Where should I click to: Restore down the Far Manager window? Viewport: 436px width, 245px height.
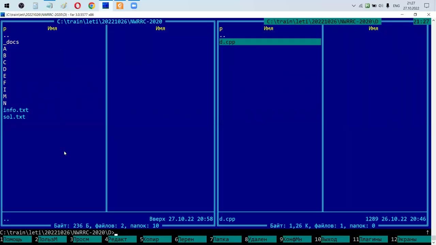point(415,15)
